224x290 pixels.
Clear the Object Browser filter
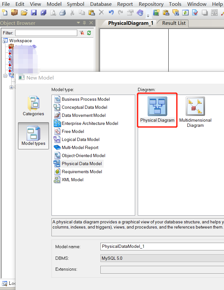[82, 33]
